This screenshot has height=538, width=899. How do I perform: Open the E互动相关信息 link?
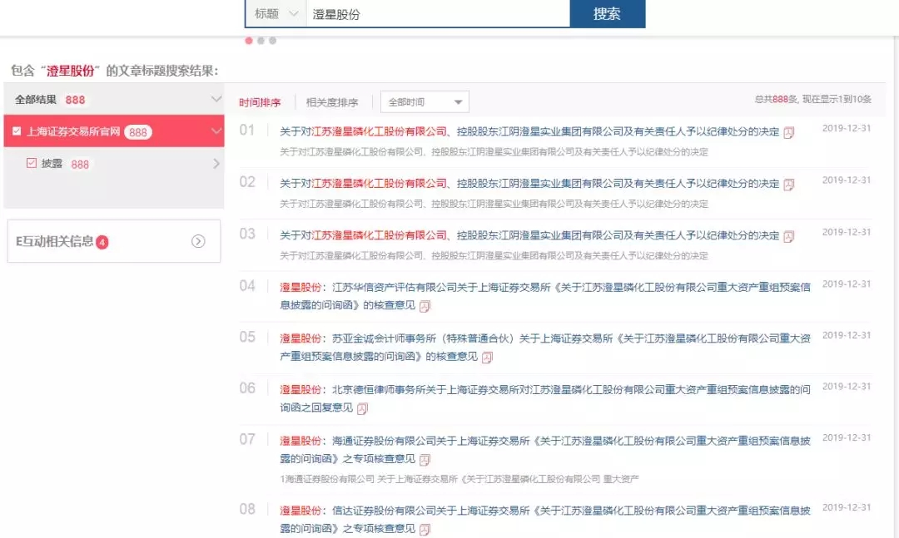pyautogui.click(x=54, y=241)
